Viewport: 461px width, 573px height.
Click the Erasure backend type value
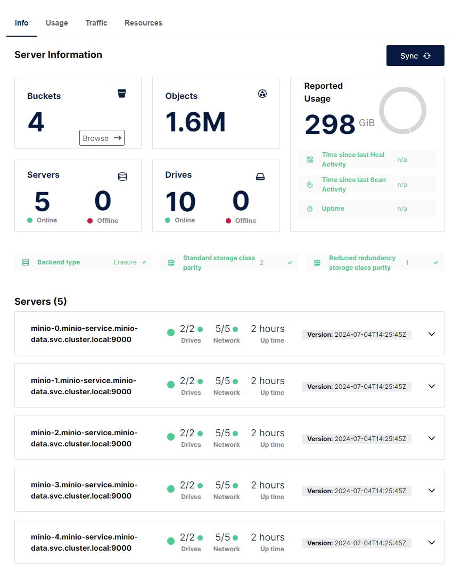[x=125, y=262]
